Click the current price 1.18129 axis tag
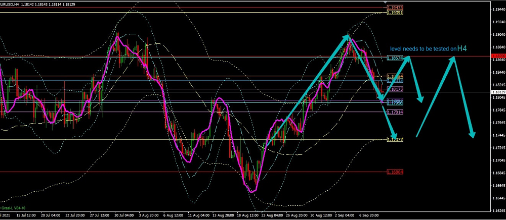Screen dimensions: 506x220 click(x=498, y=92)
